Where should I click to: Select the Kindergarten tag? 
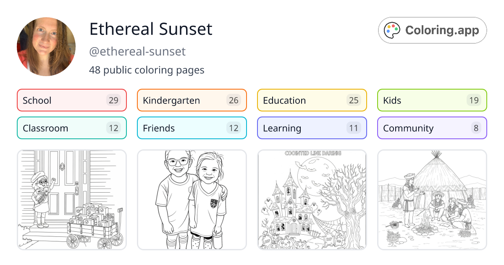coord(176,100)
